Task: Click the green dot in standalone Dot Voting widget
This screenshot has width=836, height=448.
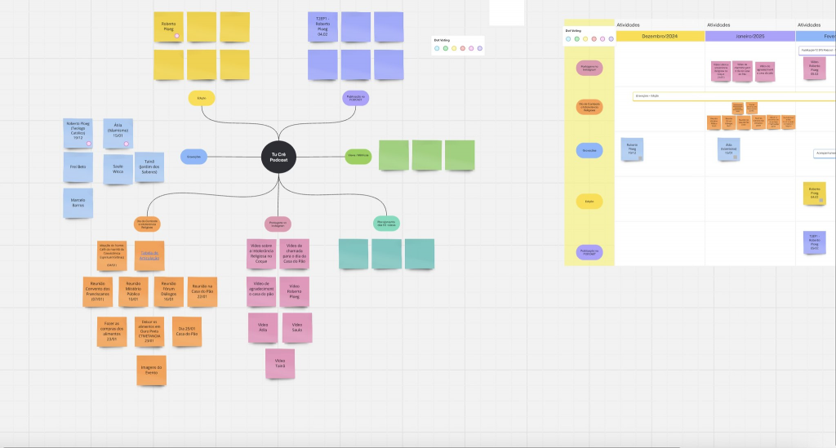Action: click(x=446, y=49)
